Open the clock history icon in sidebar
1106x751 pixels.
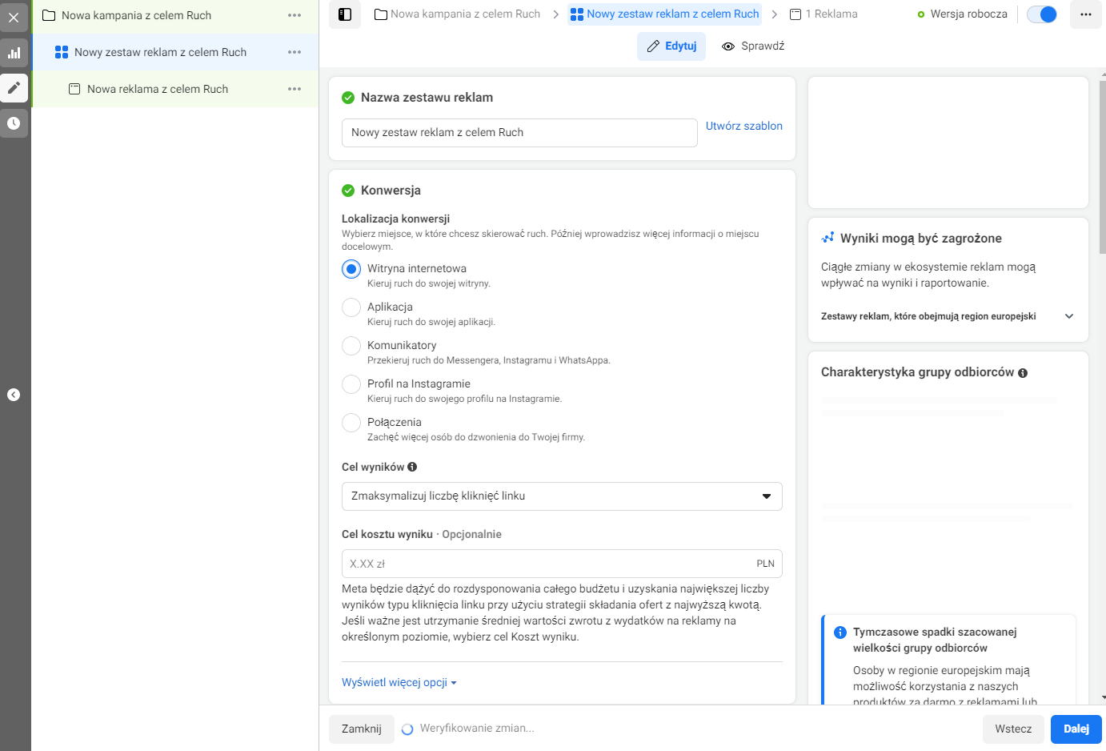pos(14,123)
